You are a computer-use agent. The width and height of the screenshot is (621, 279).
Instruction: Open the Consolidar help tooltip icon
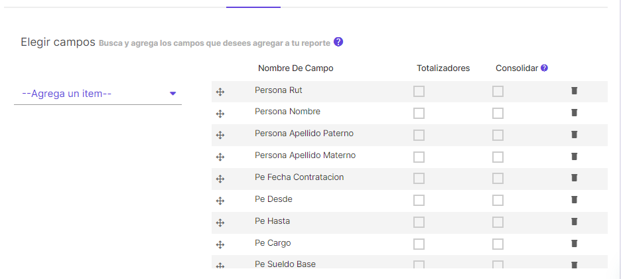(x=544, y=68)
